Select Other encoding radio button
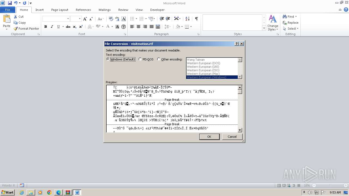This screenshot has height=196, width=349. point(159,59)
